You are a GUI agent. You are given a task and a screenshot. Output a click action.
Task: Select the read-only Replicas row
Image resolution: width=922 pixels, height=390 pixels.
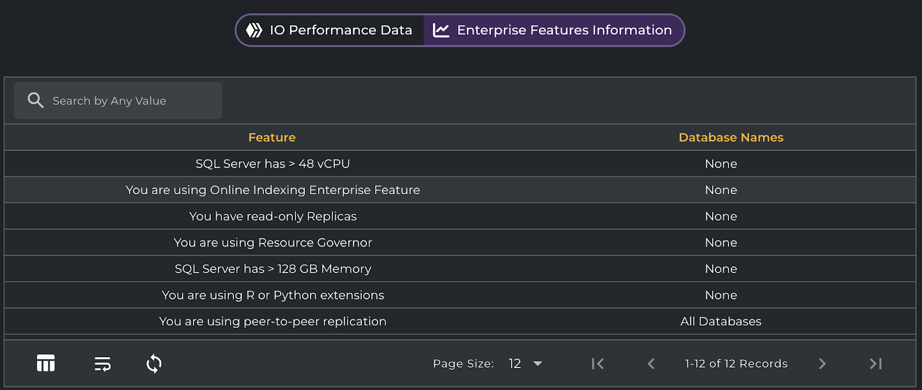click(x=273, y=217)
